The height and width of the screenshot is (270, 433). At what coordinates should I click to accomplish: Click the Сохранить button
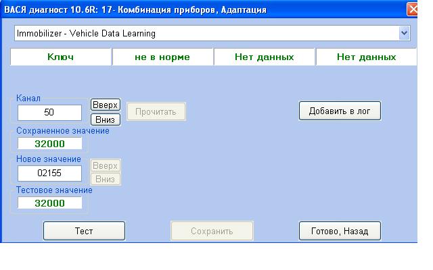(x=212, y=231)
